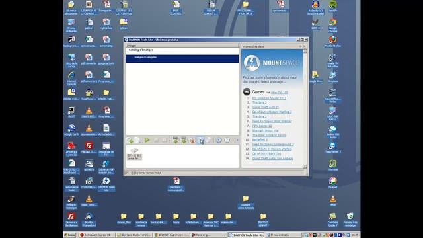Click the highlighted disc imaging toolbar icon
The width and height of the screenshot is (423, 238).
(x=201, y=140)
